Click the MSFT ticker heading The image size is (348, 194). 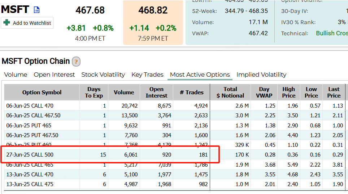pyautogui.click(x=15, y=9)
